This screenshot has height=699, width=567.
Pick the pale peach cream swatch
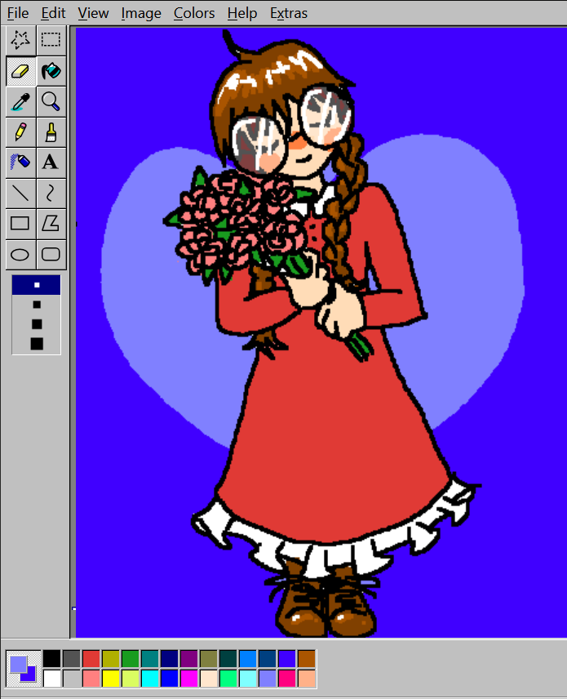tap(209, 679)
